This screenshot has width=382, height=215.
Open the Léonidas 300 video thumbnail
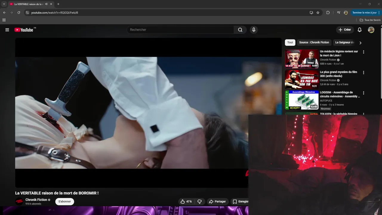[x=301, y=79]
